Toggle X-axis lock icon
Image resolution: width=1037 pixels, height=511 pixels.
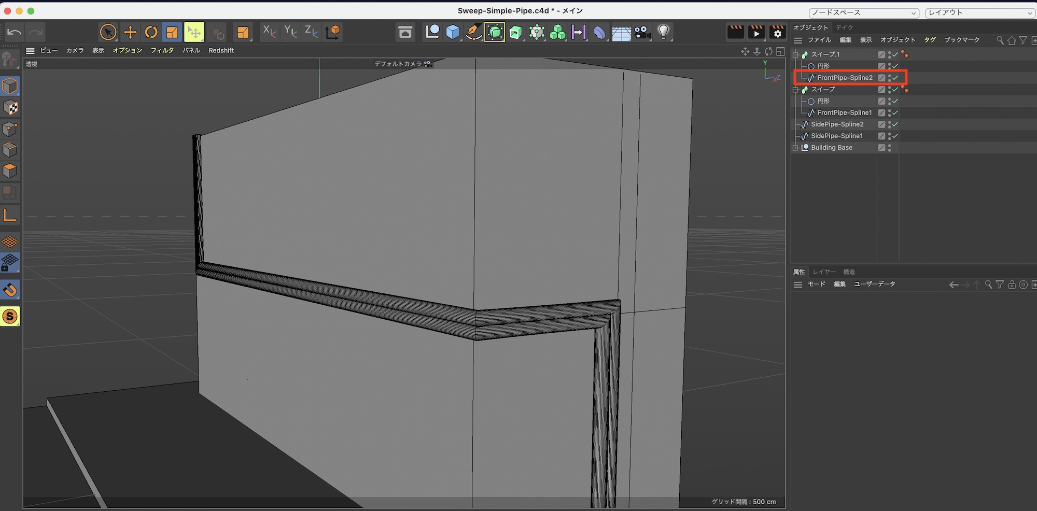coord(269,32)
